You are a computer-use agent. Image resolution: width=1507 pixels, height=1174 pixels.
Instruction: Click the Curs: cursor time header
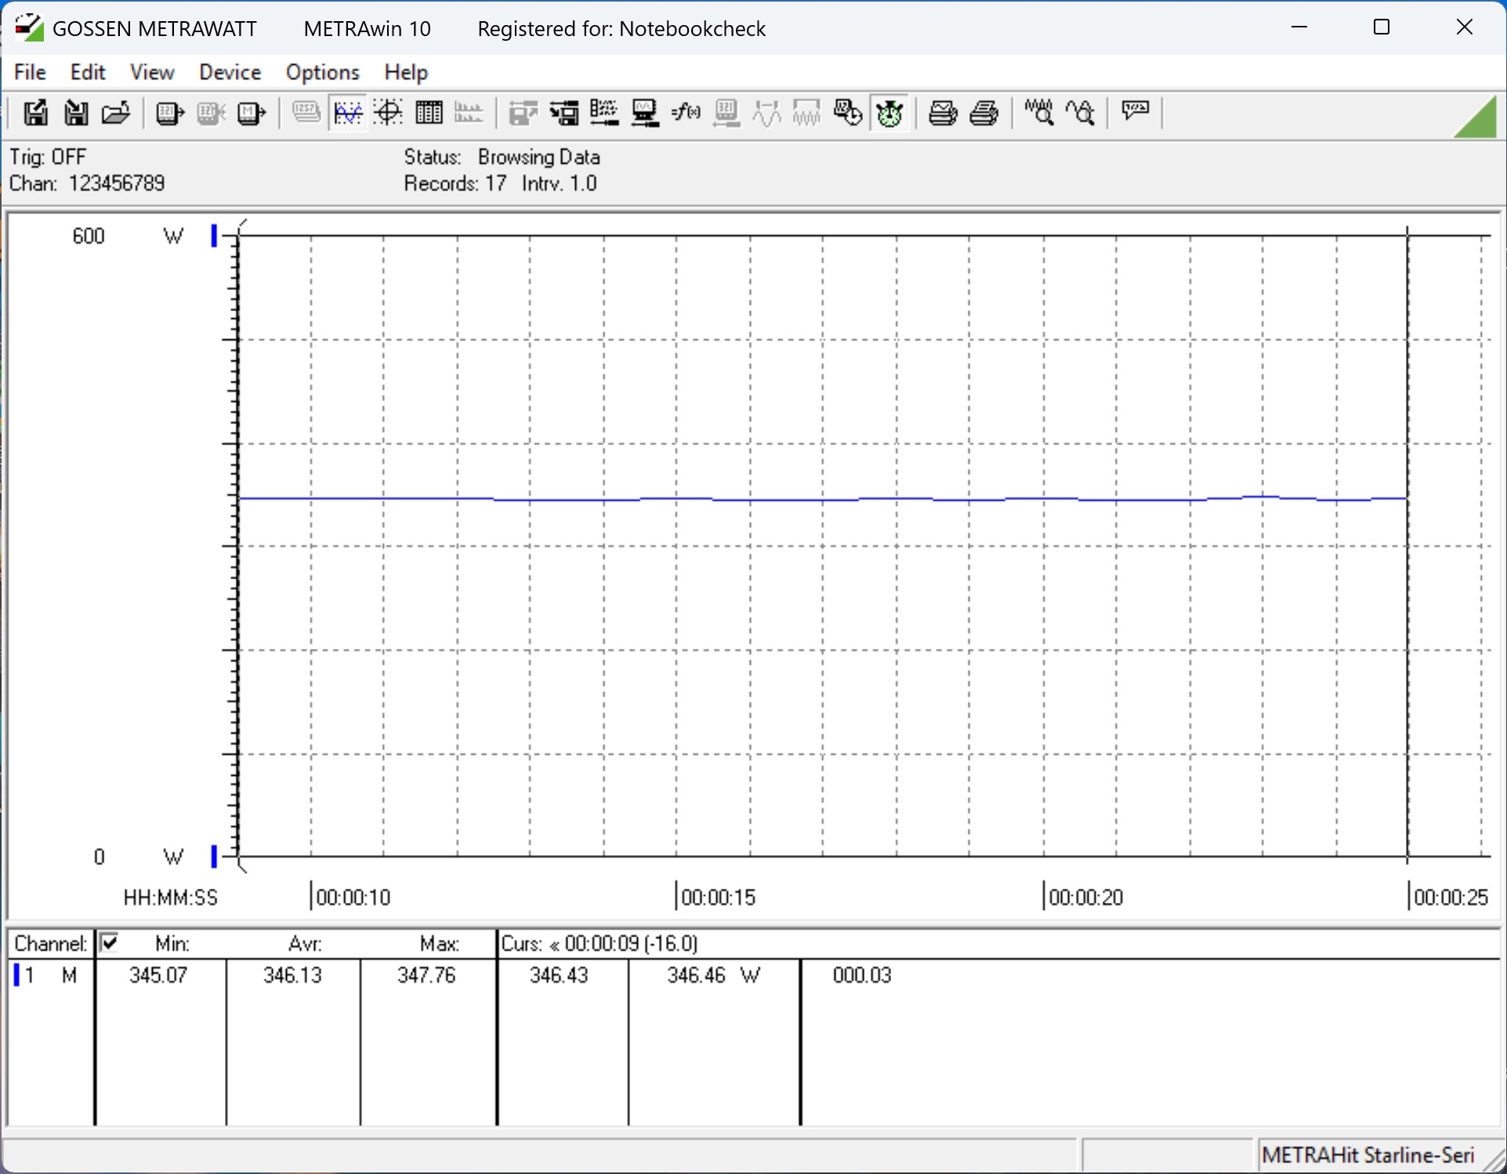pos(600,943)
